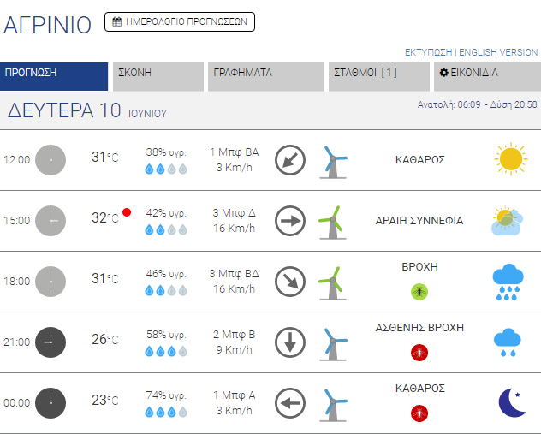This screenshot has width=541, height=434.
Task: Click the ΕΚΤΥΠΩΣΗ print link
Action: (429, 52)
